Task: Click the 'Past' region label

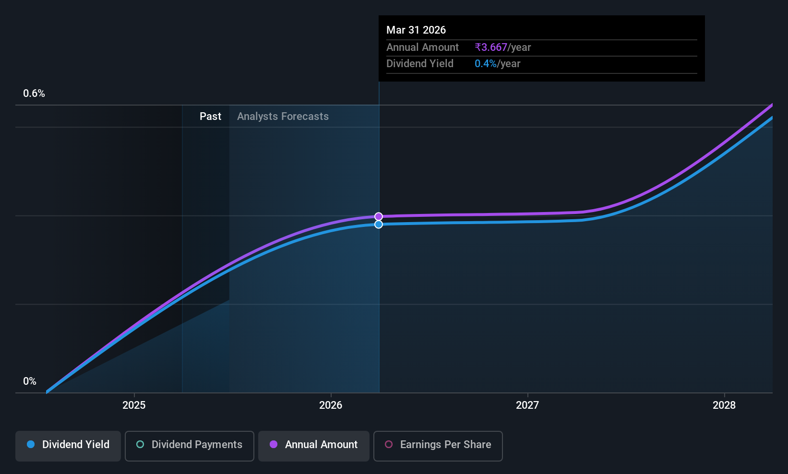Action: click(x=210, y=117)
